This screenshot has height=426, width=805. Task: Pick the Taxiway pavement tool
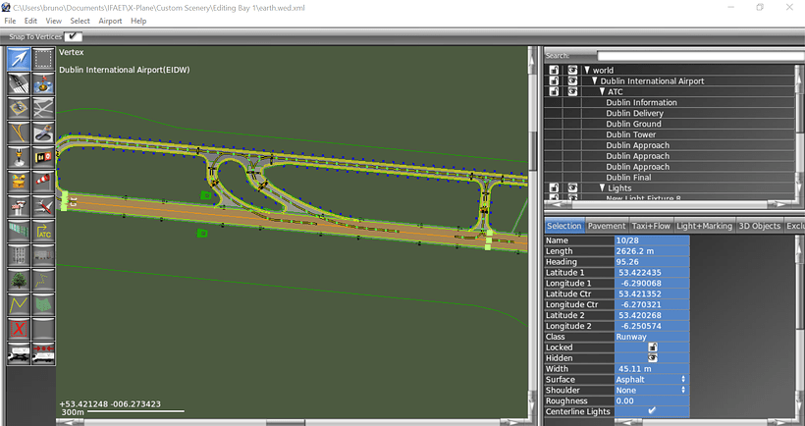point(43,108)
